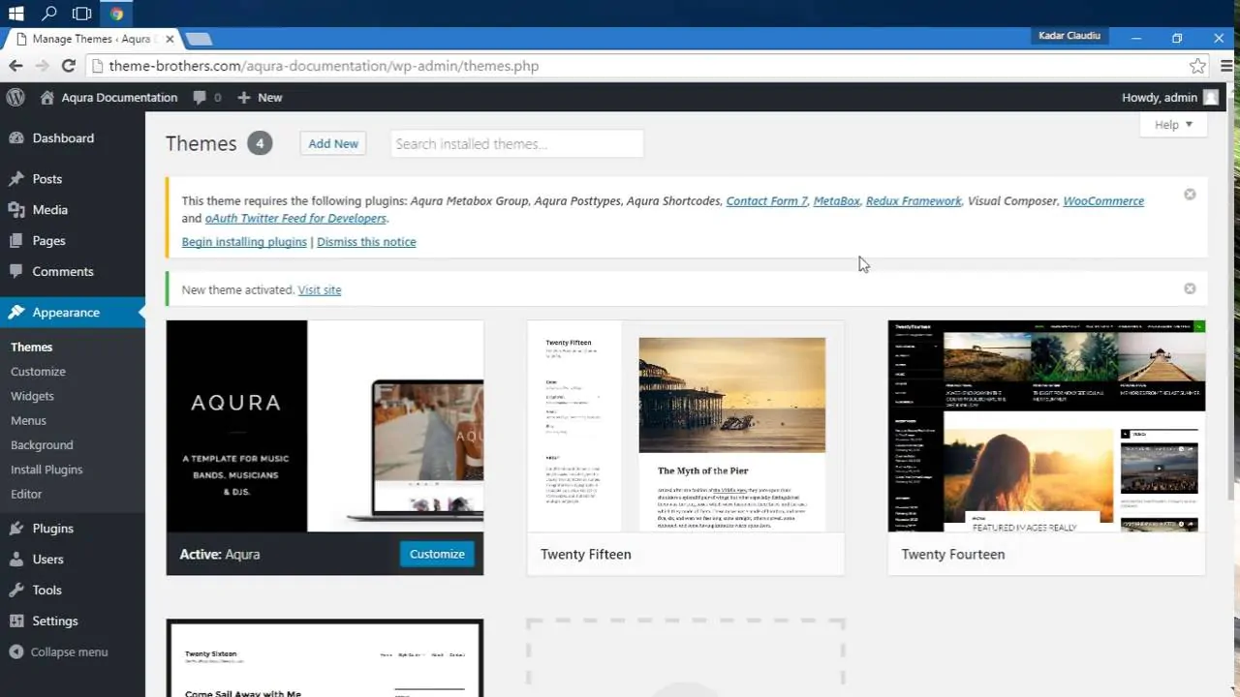This screenshot has height=697, width=1240.
Task: Open the Background submenu item
Action: click(42, 445)
